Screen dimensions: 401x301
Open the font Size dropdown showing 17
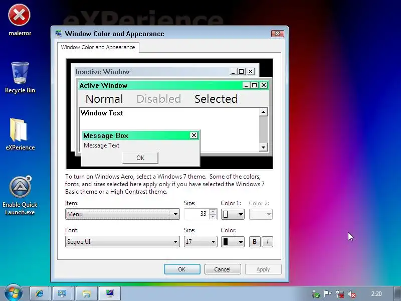click(x=200, y=242)
